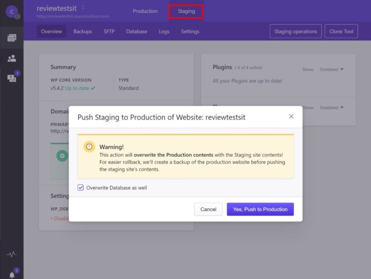The image size is (371, 279).
Task: Select the Overview tab
Action: click(x=51, y=31)
